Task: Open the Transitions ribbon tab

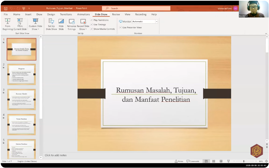Action: pyautogui.click(x=66, y=14)
